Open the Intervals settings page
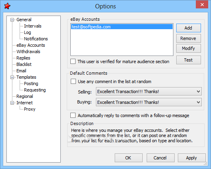211x169 pixels. pyautogui.click(x=33, y=26)
